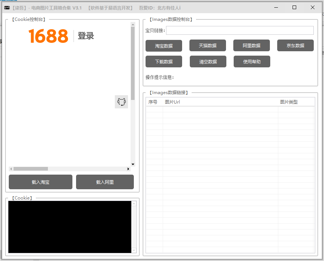This screenshot has height=261, width=324.
Task: Click the orange 1688 logo
Action: (48, 36)
